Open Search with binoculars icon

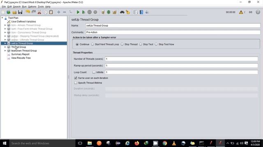pos(122,12)
